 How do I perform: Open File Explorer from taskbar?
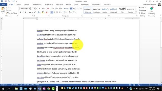[16, 88]
